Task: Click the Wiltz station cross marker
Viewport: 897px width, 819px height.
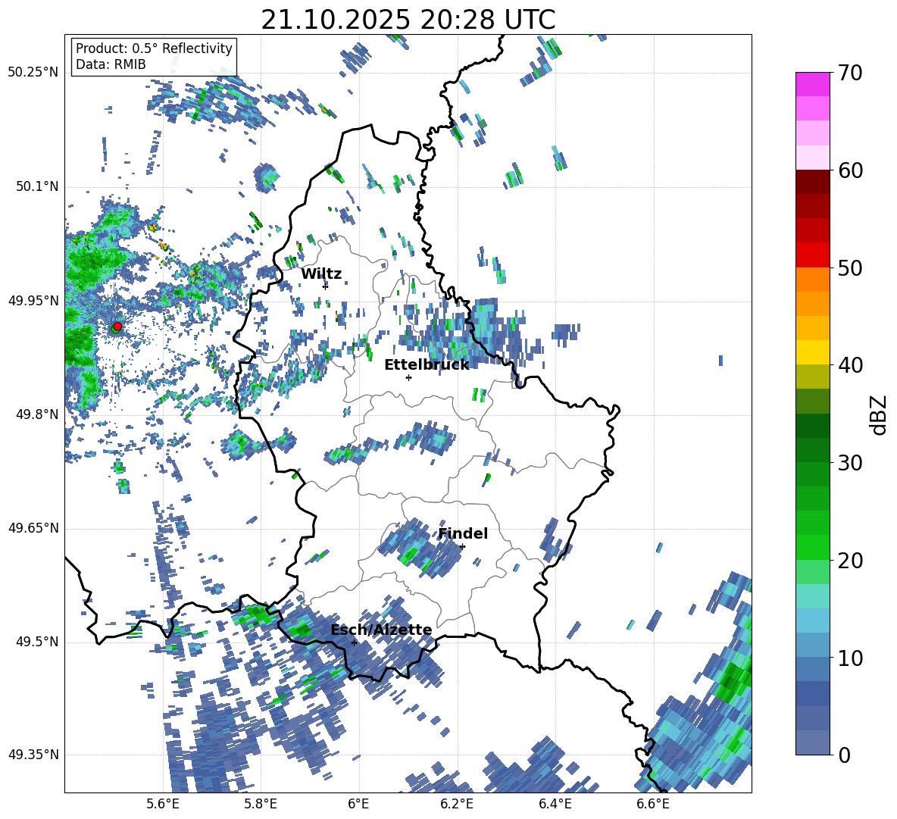Action: click(326, 286)
